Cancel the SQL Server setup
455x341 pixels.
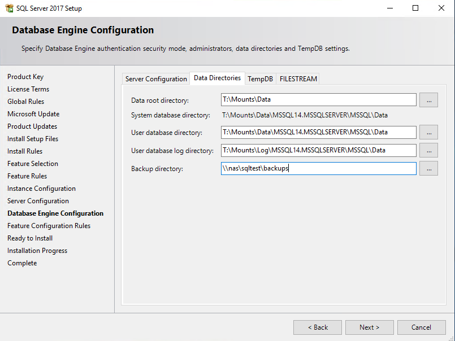421,327
